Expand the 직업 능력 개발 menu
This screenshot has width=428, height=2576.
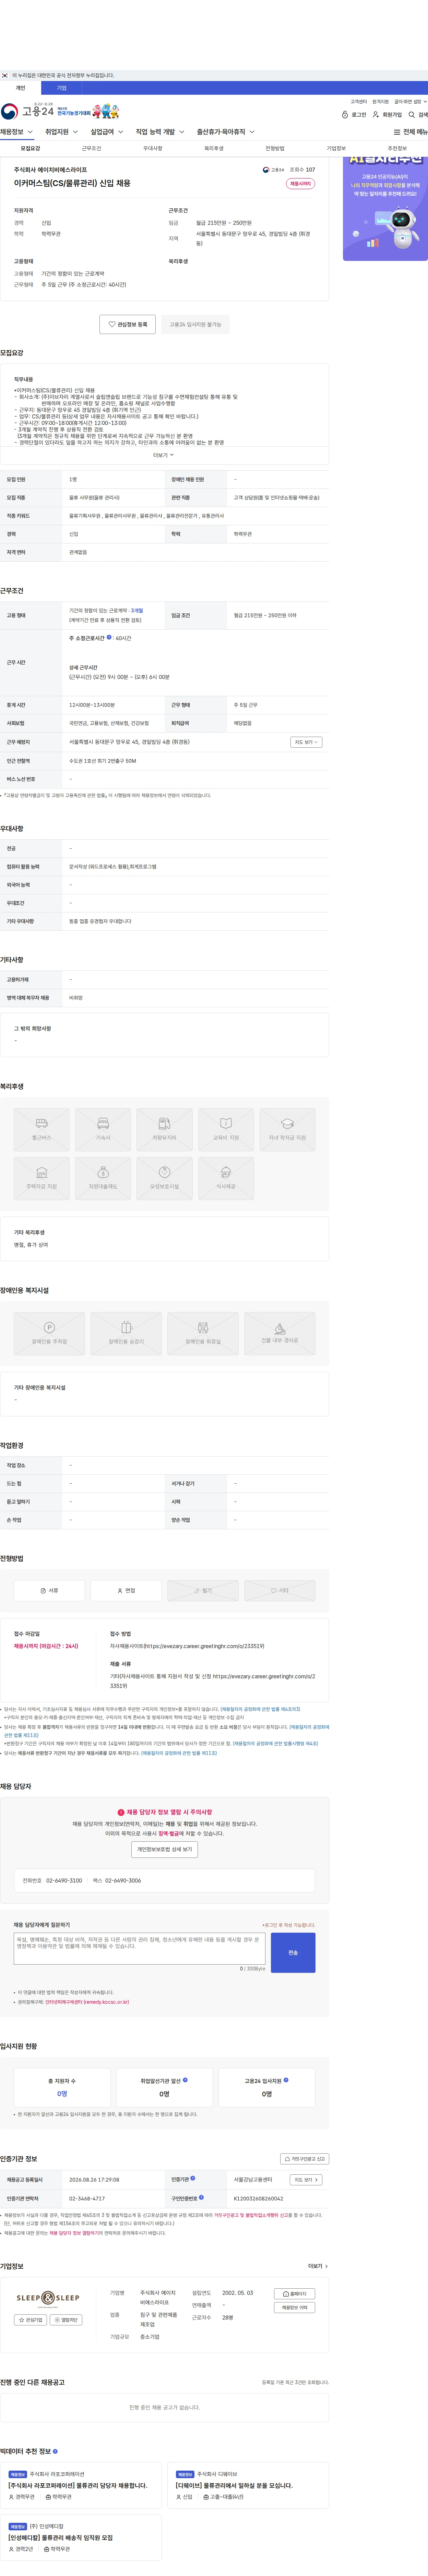160,132
